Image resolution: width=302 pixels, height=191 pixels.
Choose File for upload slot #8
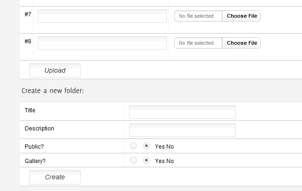click(241, 43)
